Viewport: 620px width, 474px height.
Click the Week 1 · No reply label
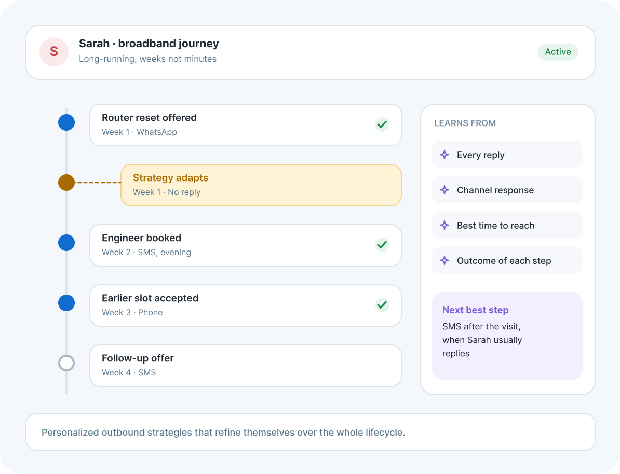pyautogui.click(x=167, y=192)
